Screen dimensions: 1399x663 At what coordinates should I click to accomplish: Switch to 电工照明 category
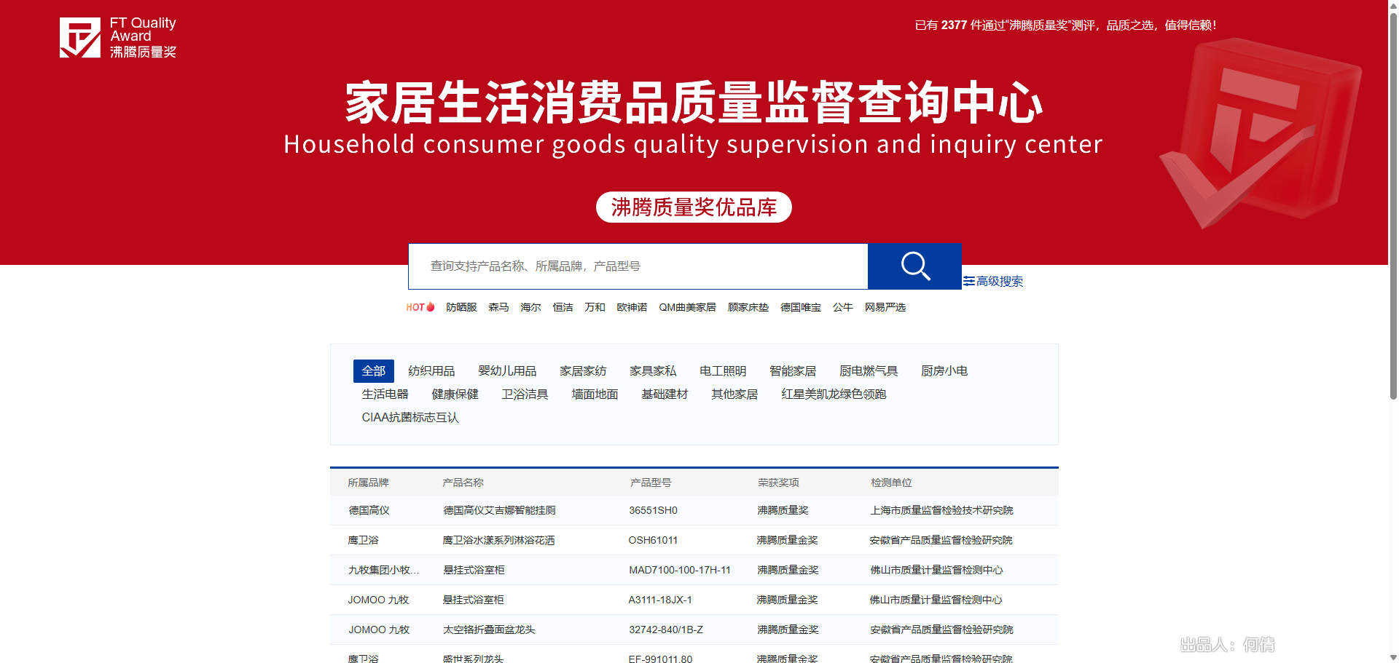point(723,371)
